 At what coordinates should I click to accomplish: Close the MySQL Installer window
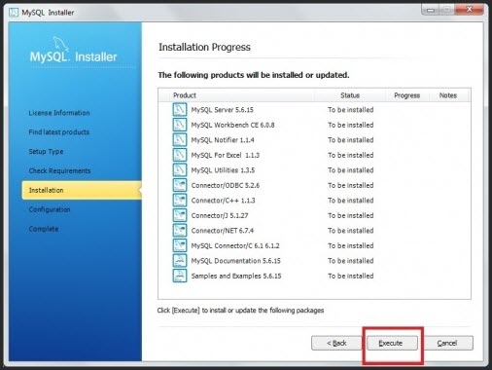point(469,10)
